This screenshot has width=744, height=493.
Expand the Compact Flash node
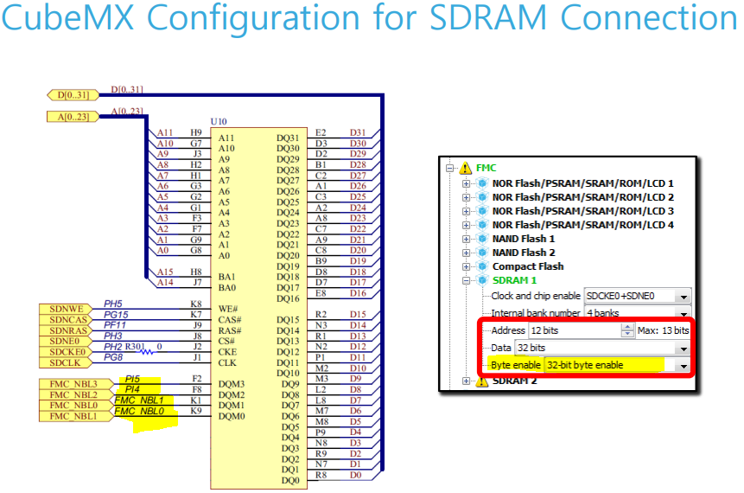pyautogui.click(x=466, y=267)
